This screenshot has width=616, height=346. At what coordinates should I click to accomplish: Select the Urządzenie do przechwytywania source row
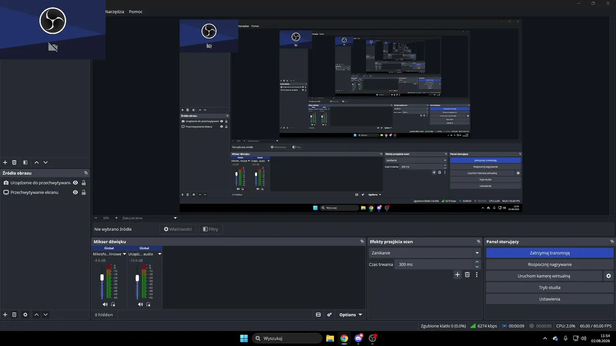[45, 183]
